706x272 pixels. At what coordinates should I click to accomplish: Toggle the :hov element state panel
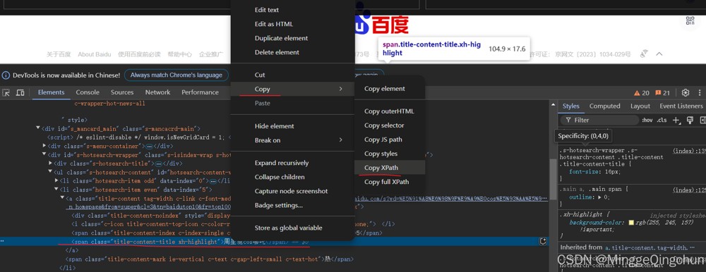(x=647, y=120)
